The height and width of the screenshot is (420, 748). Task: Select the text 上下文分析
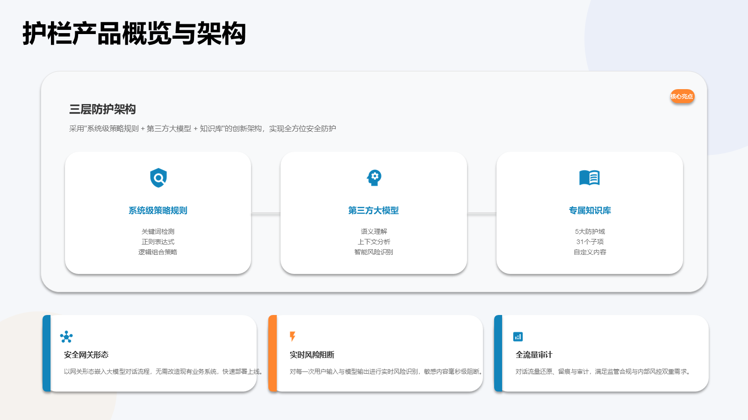pos(374,242)
